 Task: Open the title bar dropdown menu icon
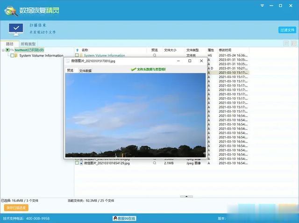263,6
